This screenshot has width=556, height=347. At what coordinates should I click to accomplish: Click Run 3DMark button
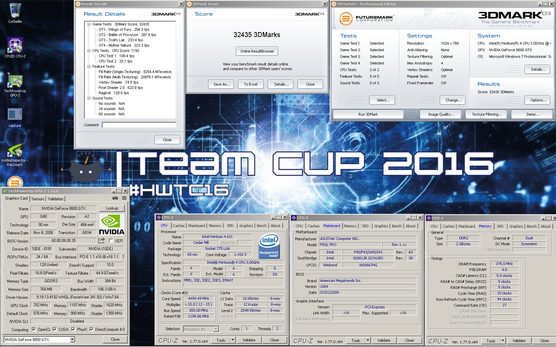pyautogui.click(x=368, y=114)
